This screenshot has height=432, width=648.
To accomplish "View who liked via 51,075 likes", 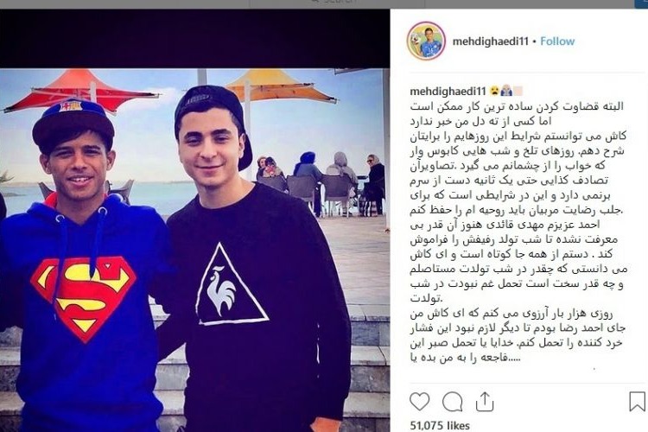I will (x=440, y=425).
